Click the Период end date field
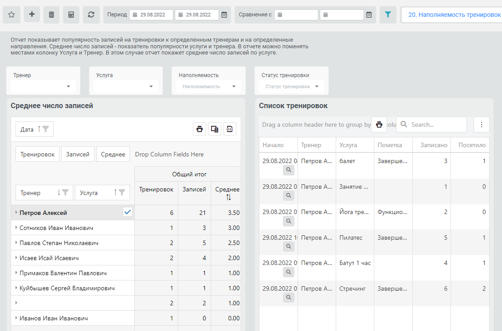The width and height of the screenshot is (502, 331). point(197,15)
